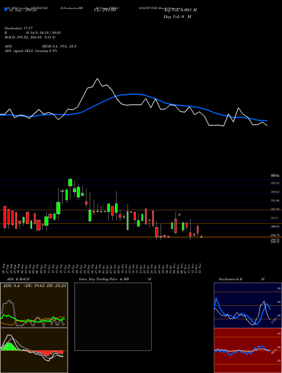Screen dimensions: 282x373
Task: Click the blue 12 Day SMA legend square
Action: click(x=6, y=10)
